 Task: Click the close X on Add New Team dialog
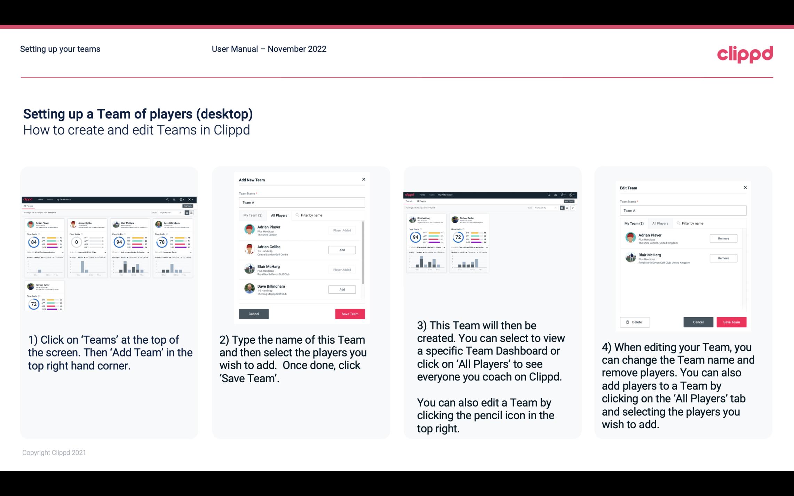363,179
